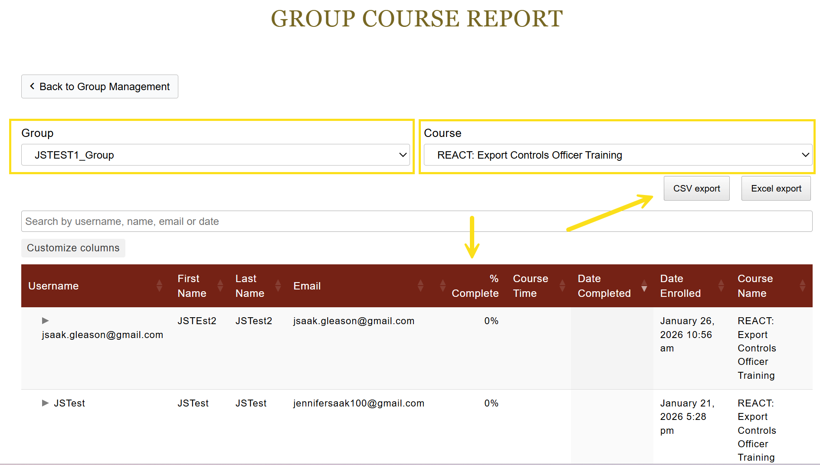Click the jennifersaak100@gmail.com email cell
820x465 pixels.
(358, 403)
